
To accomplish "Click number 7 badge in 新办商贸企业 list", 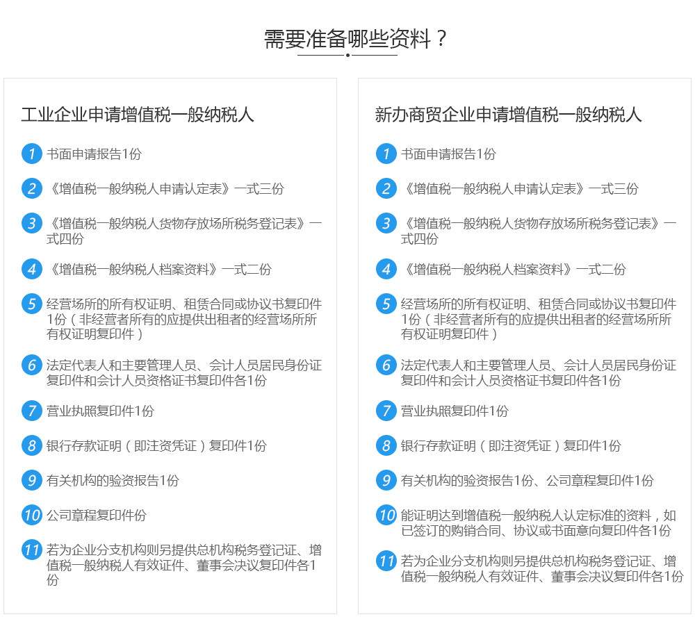I will (x=386, y=411).
